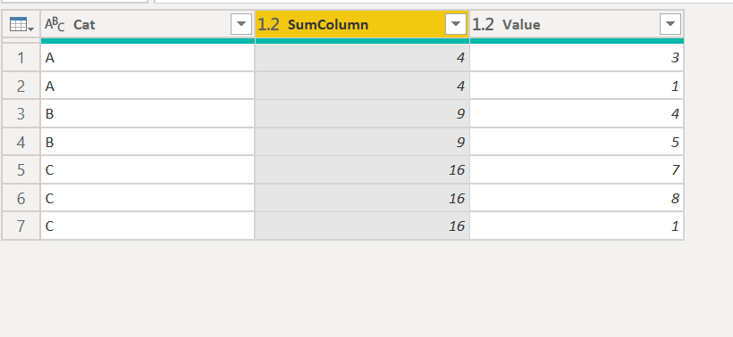This screenshot has width=733, height=337.
Task: Select row number 7
Action: 21,226
